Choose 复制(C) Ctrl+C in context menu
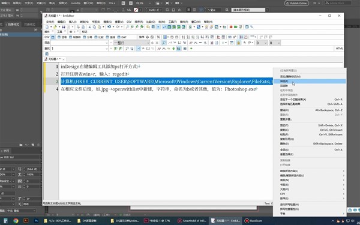The height and width of the screenshot is (225, 360). pos(310,130)
